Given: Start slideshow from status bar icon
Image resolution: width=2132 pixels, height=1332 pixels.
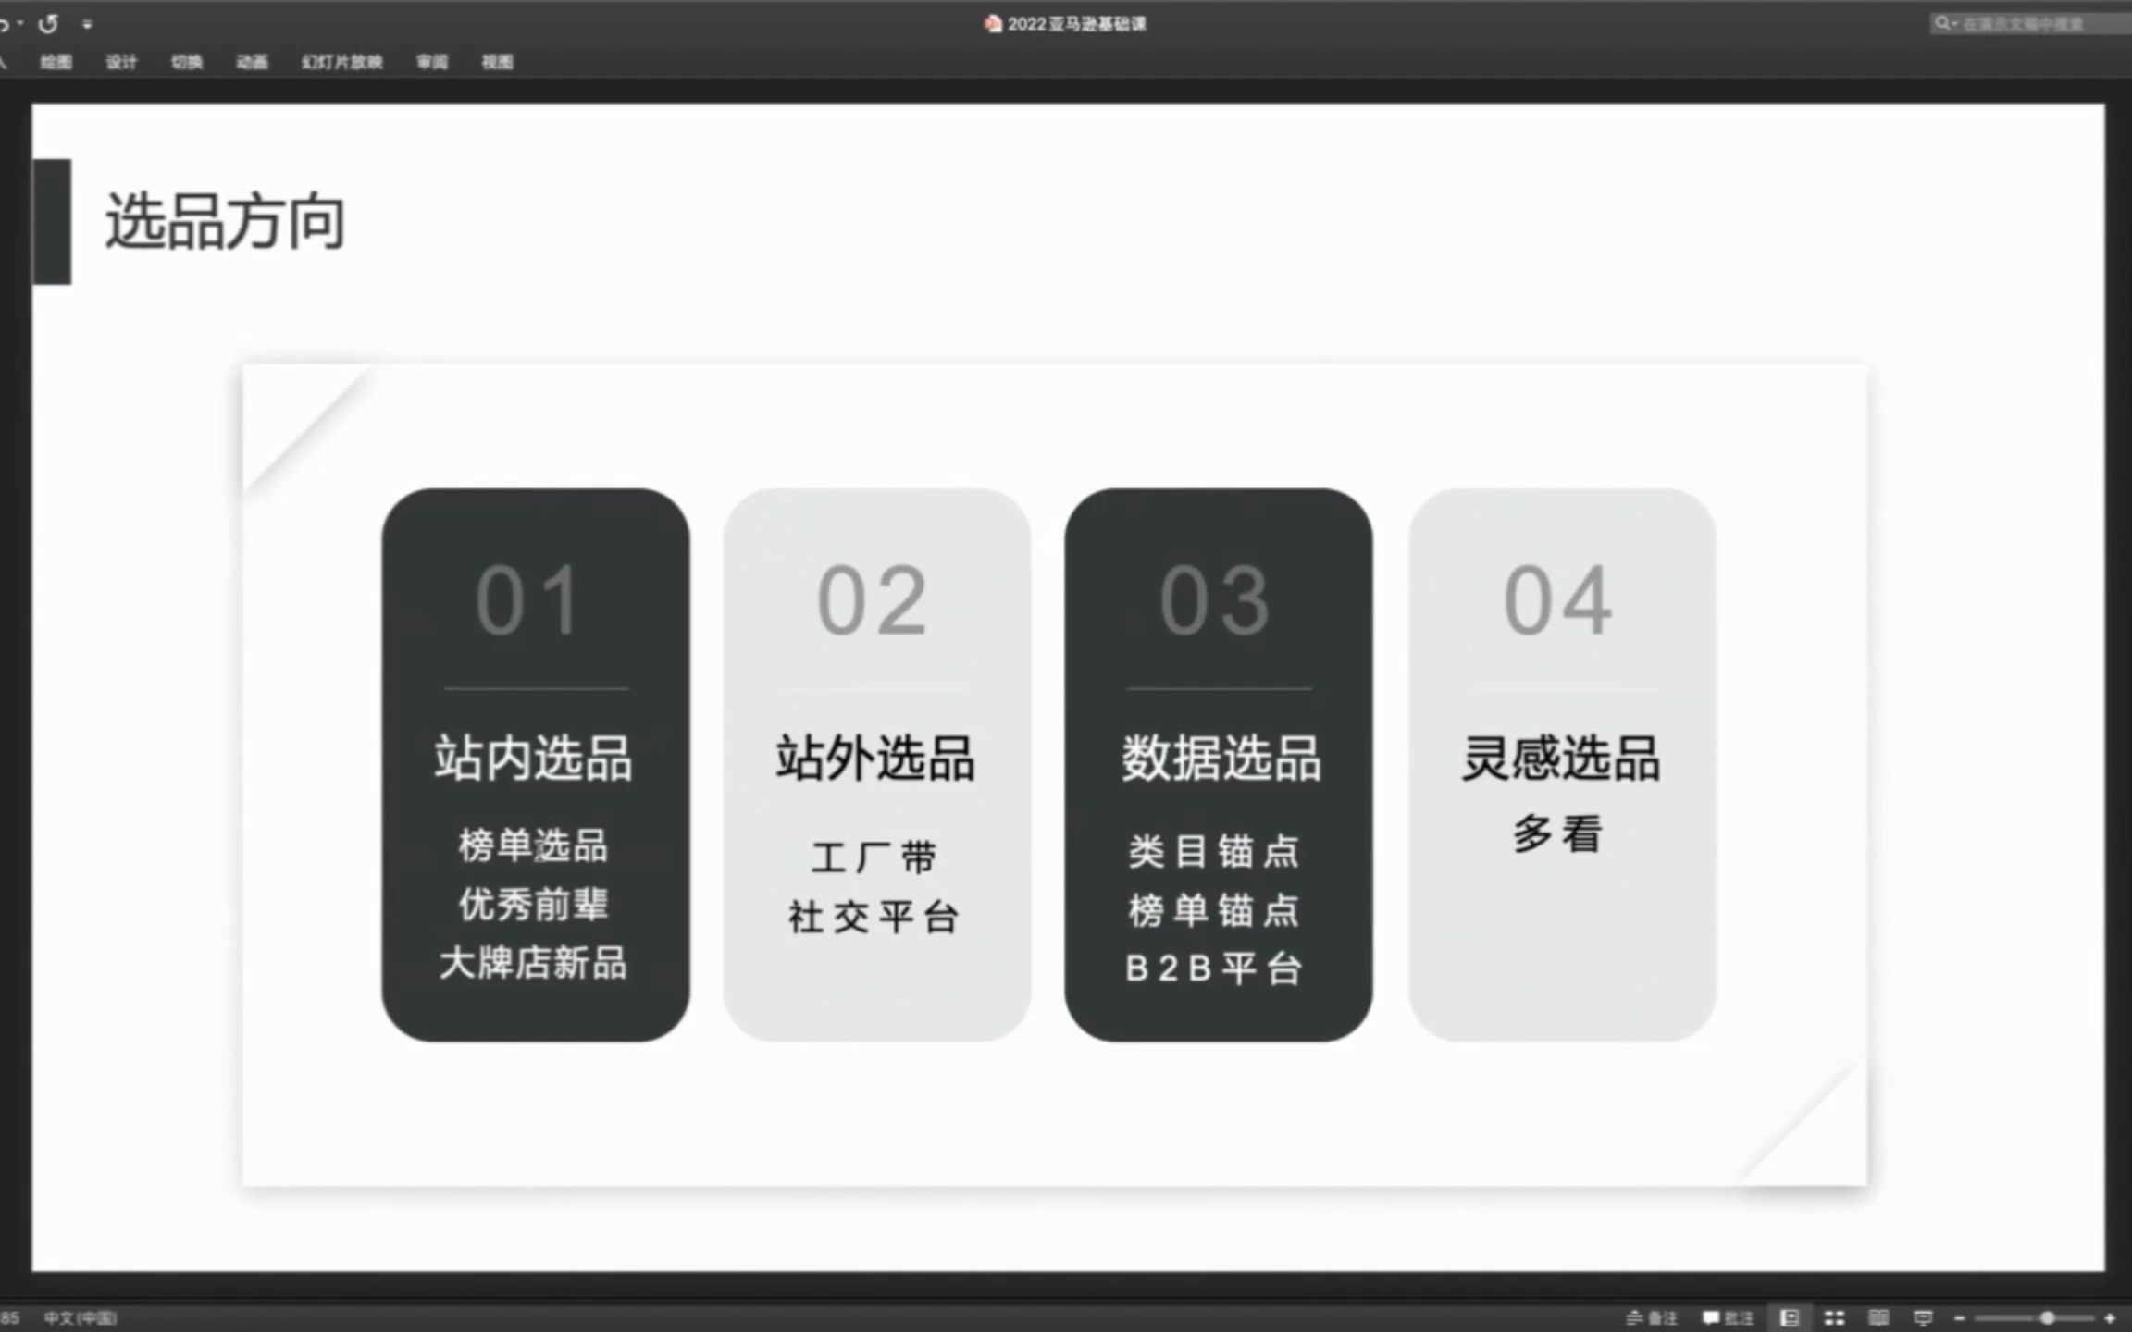Looking at the screenshot, I should 1923,1317.
